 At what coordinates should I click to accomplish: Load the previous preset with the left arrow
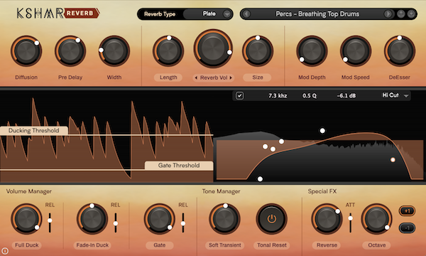[246, 14]
